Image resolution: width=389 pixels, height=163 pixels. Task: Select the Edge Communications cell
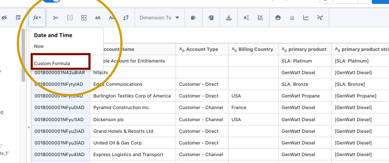pos(133,84)
